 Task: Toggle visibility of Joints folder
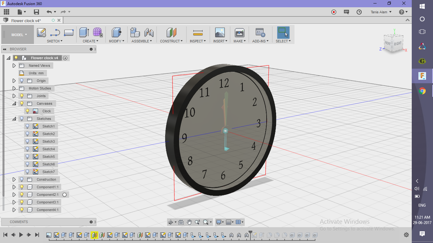pyautogui.click(x=22, y=96)
